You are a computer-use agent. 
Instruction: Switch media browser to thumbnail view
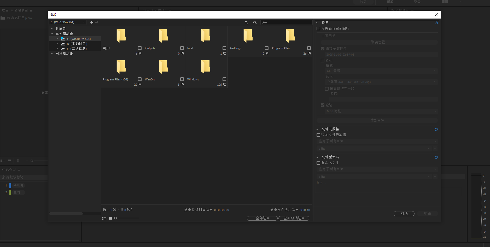tap(110, 218)
